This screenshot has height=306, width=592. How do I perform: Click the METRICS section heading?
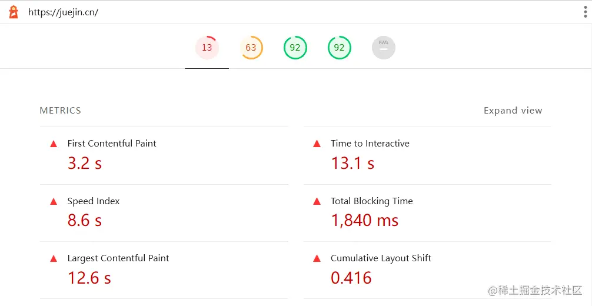(x=60, y=111)
